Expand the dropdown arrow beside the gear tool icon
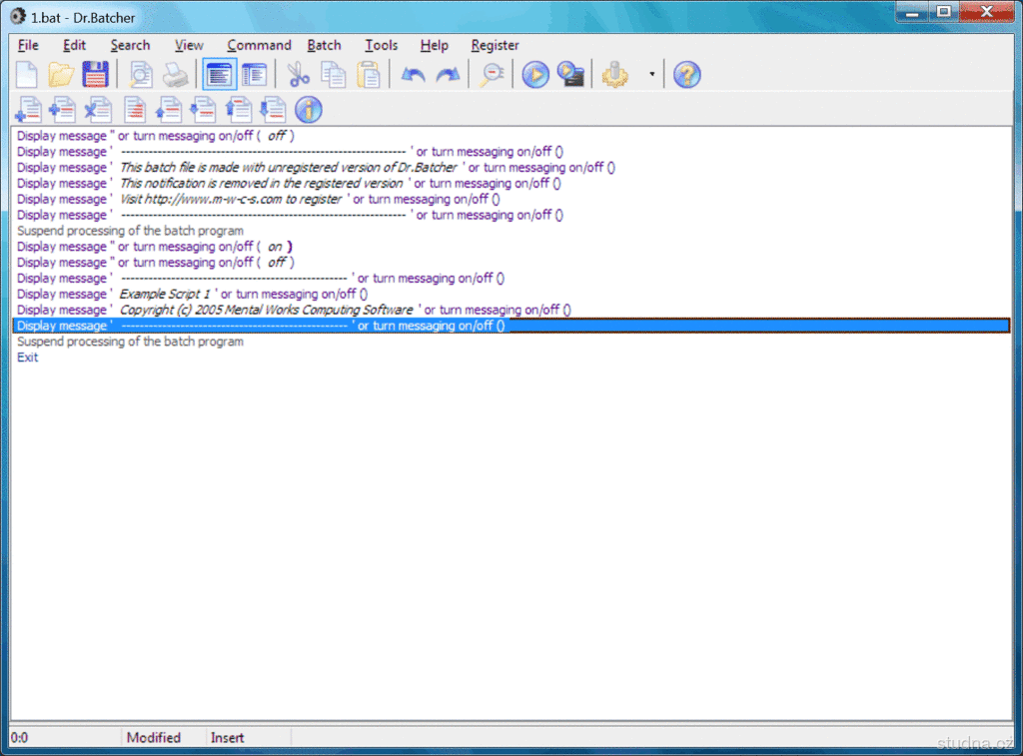The image size is (1023, 756). pyautogui.click(x=652, y=75)
